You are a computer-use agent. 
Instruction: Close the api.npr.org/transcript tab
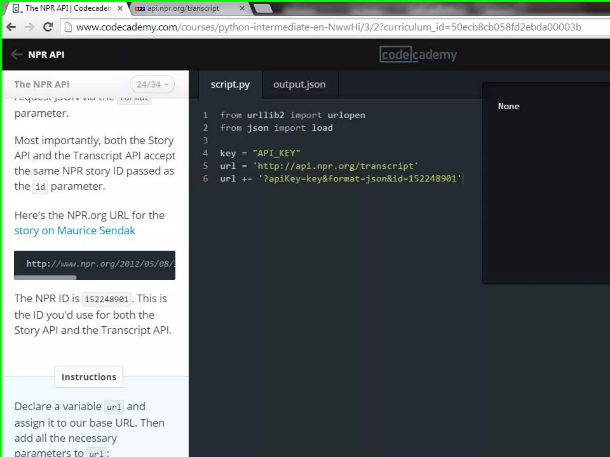(x=242, y=8)
